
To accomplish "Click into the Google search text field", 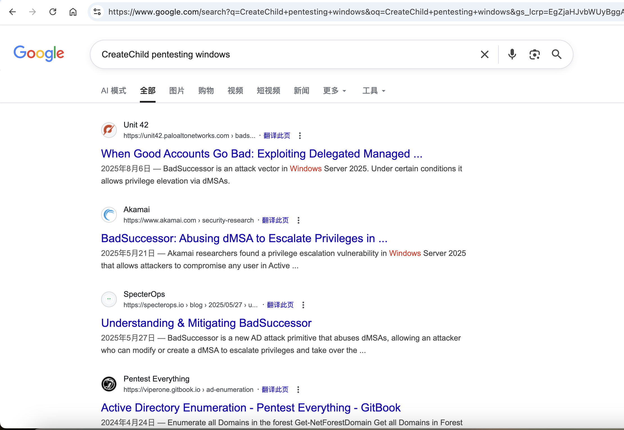I will coord(281,54).
